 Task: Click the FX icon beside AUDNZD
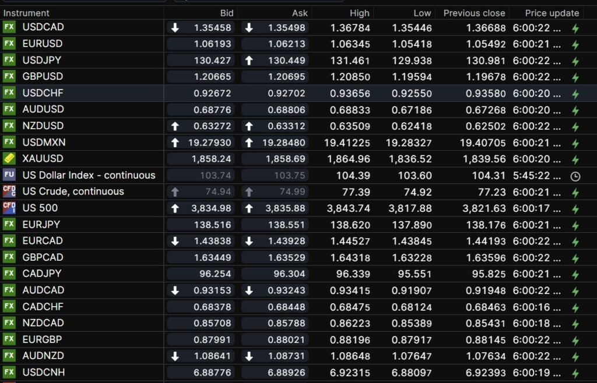pyautogui.click(x=9, y=356)
